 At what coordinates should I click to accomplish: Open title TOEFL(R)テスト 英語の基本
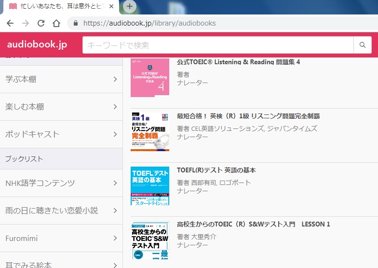pyautogui.click(x=216, y=170)
